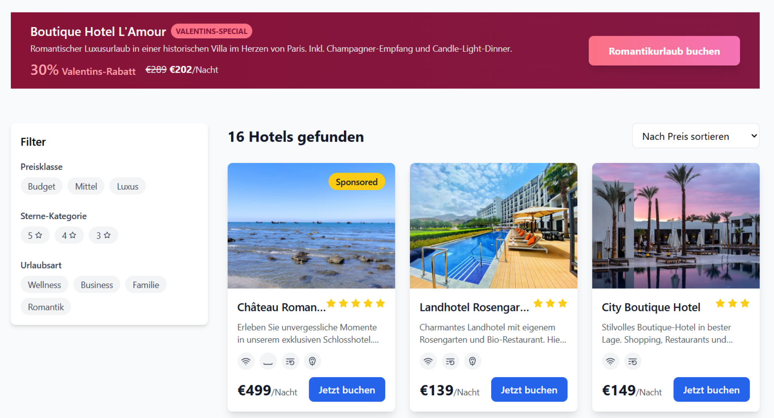This screenshot has width=774, height=418.
Task: Click the lightbulb icon on Landhotel Rosengar card
Action: click(x=472, y=361)
